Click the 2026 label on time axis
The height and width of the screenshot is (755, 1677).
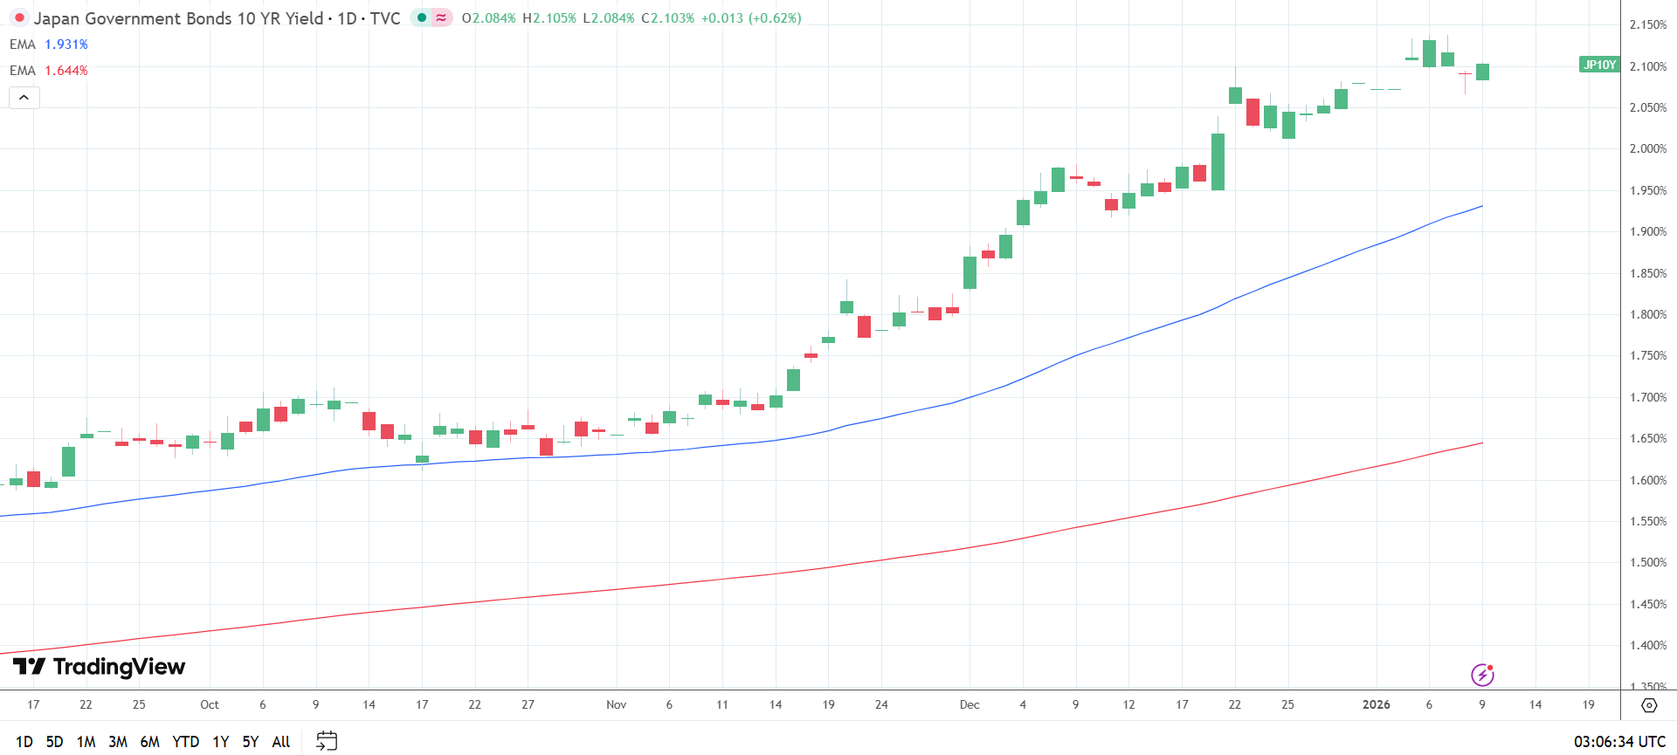click(x=1377, y=704)
